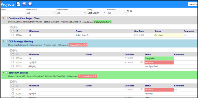Click in the Name filter field

click(x=13, y=13)
